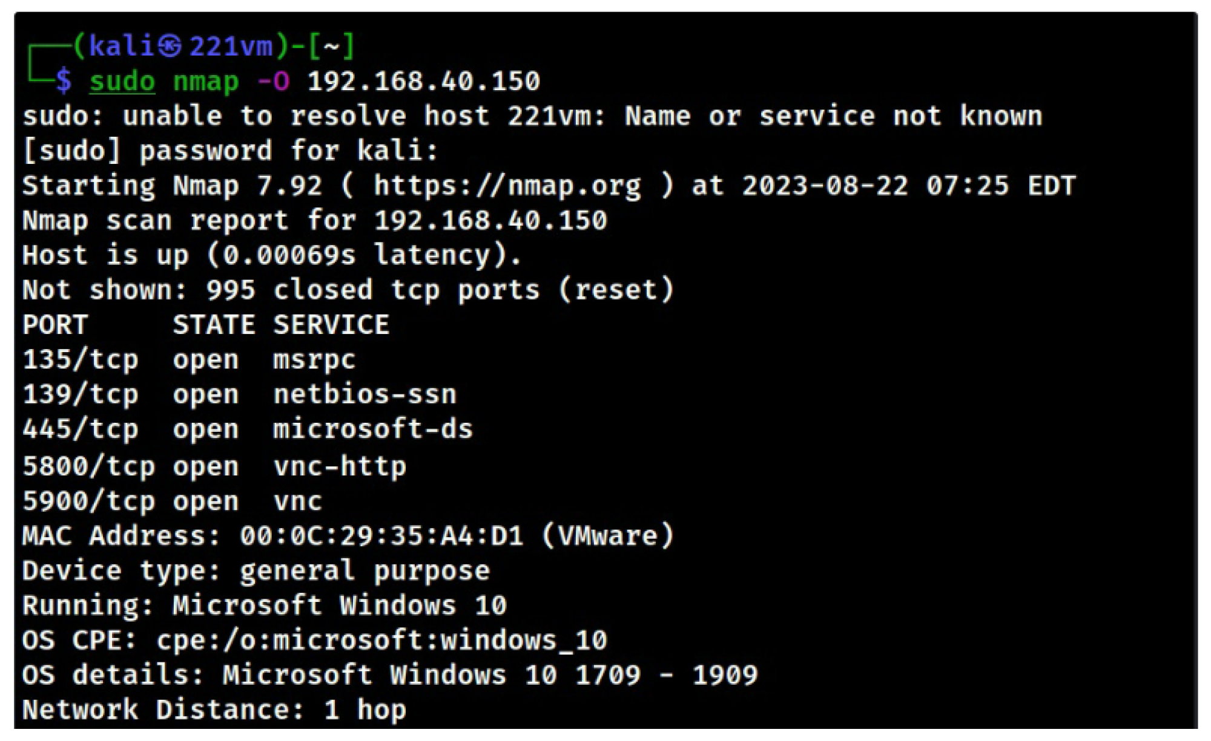Click the MAC address 00:0C:29:35:A4:D1
The width and height of the screenshot is (1211, 741).
point(381,537)
